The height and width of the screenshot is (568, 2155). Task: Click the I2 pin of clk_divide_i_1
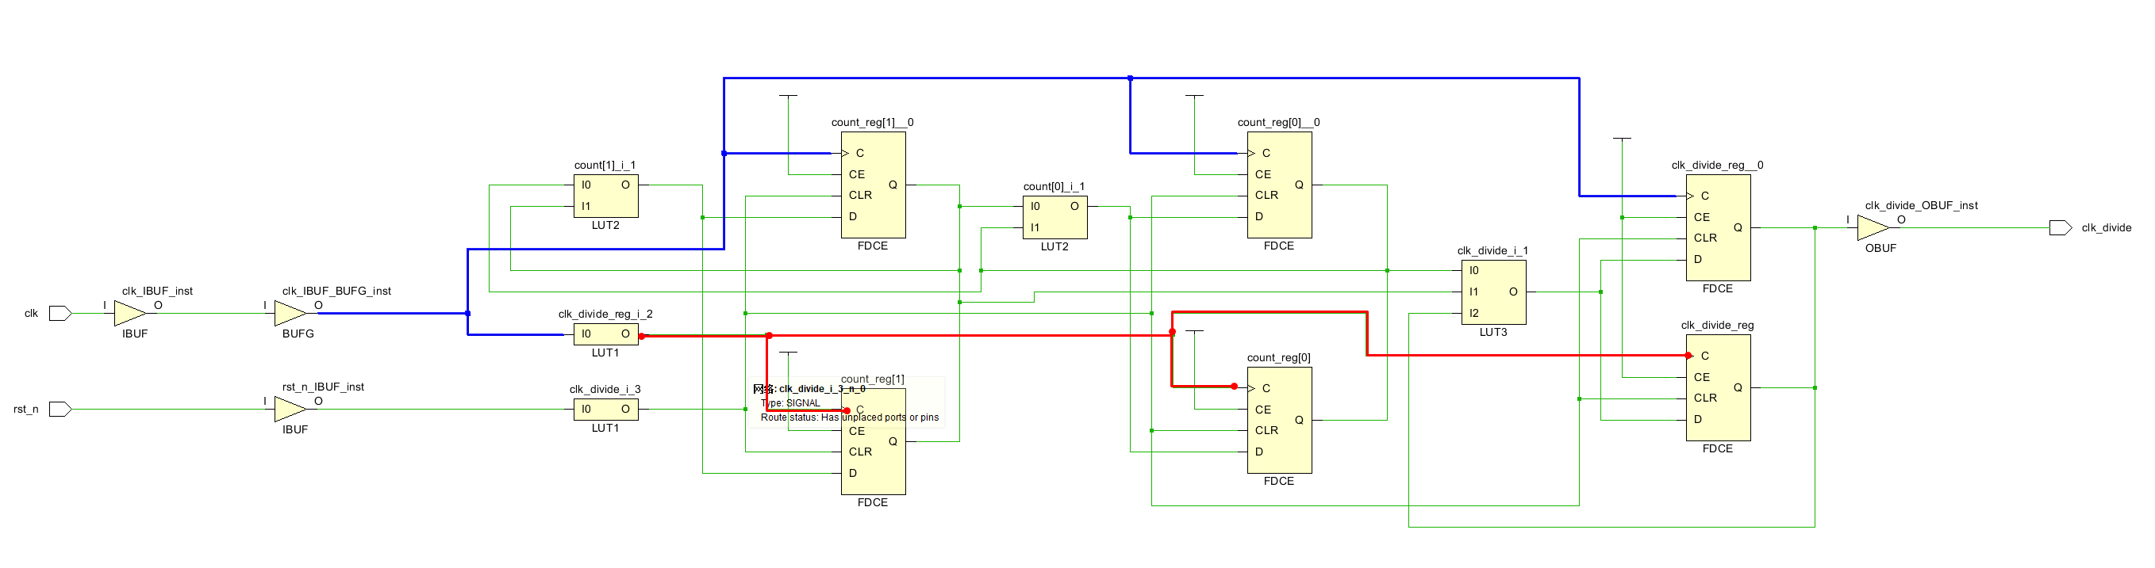[x=1474, y=314]
